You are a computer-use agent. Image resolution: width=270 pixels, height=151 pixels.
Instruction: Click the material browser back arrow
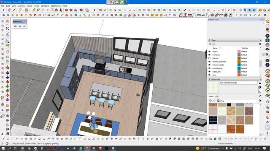coord(211,101)
